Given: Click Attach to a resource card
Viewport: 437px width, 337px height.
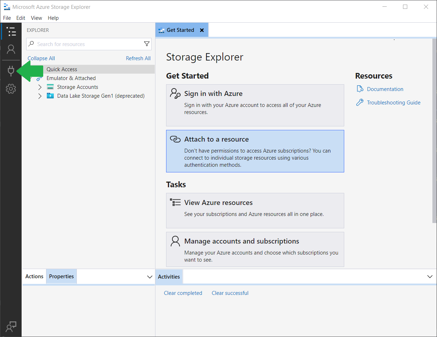Looking at the screenshot, I should point(255,151).
